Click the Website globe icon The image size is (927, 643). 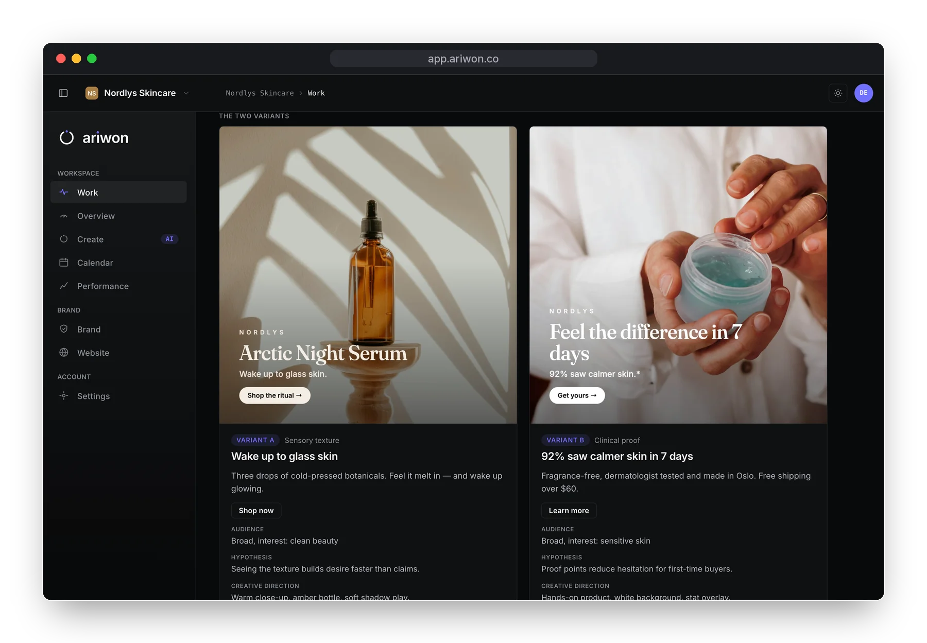64,353
